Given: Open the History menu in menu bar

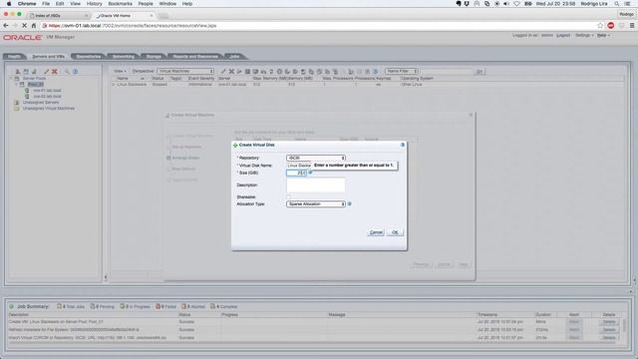Looking at the screenshot, I should coord(94,4).
